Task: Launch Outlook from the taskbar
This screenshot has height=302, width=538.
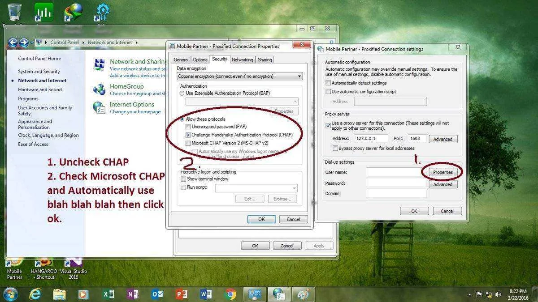Action: click(157, 294)
